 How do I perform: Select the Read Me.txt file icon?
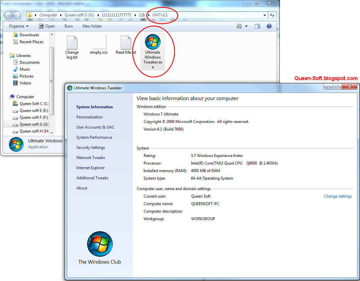coord(126,43)
